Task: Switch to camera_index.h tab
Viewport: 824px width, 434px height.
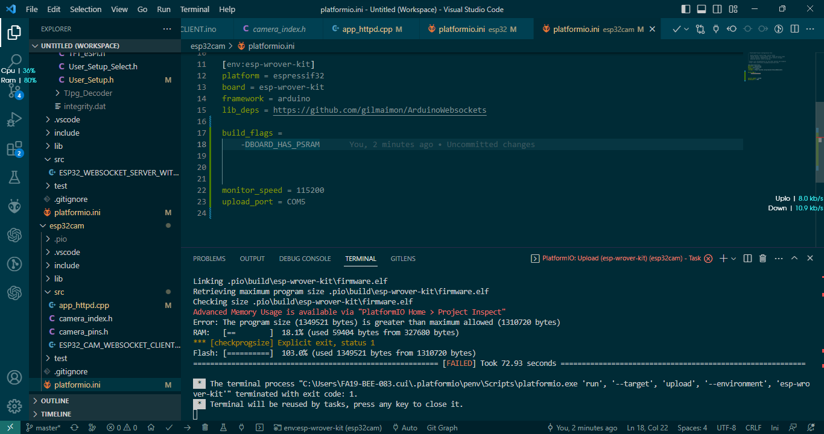Action: (x=277, y=29)
